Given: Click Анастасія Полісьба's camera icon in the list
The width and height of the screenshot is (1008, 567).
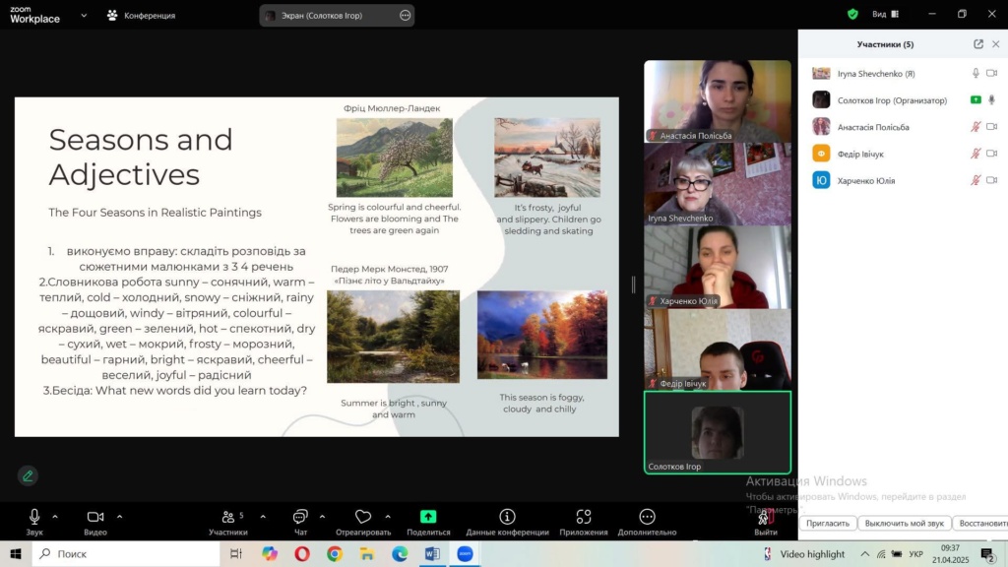Looking at the screenshot, I should 992,127.
